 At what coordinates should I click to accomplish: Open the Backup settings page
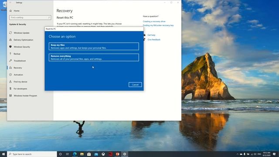point(17,54)
